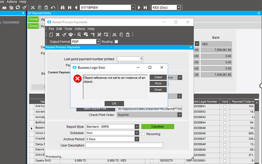Select the Paste toolbar icon
262x164 pixels.
coord(128,34)
